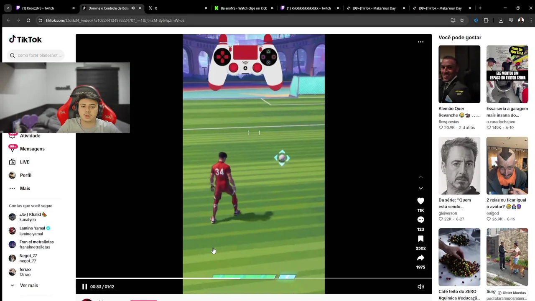This screenshot has height=301, width=535.
Task: Open Negot_77 account
Action: 28,258
